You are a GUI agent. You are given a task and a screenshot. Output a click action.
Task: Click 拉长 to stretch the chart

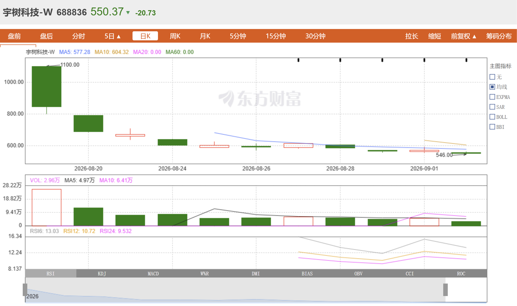(411, 36)
